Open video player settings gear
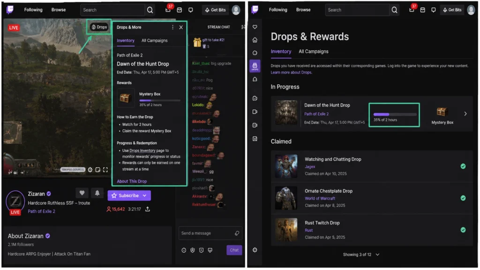Viewport: 480px width, 270px height. pos(90,170)
